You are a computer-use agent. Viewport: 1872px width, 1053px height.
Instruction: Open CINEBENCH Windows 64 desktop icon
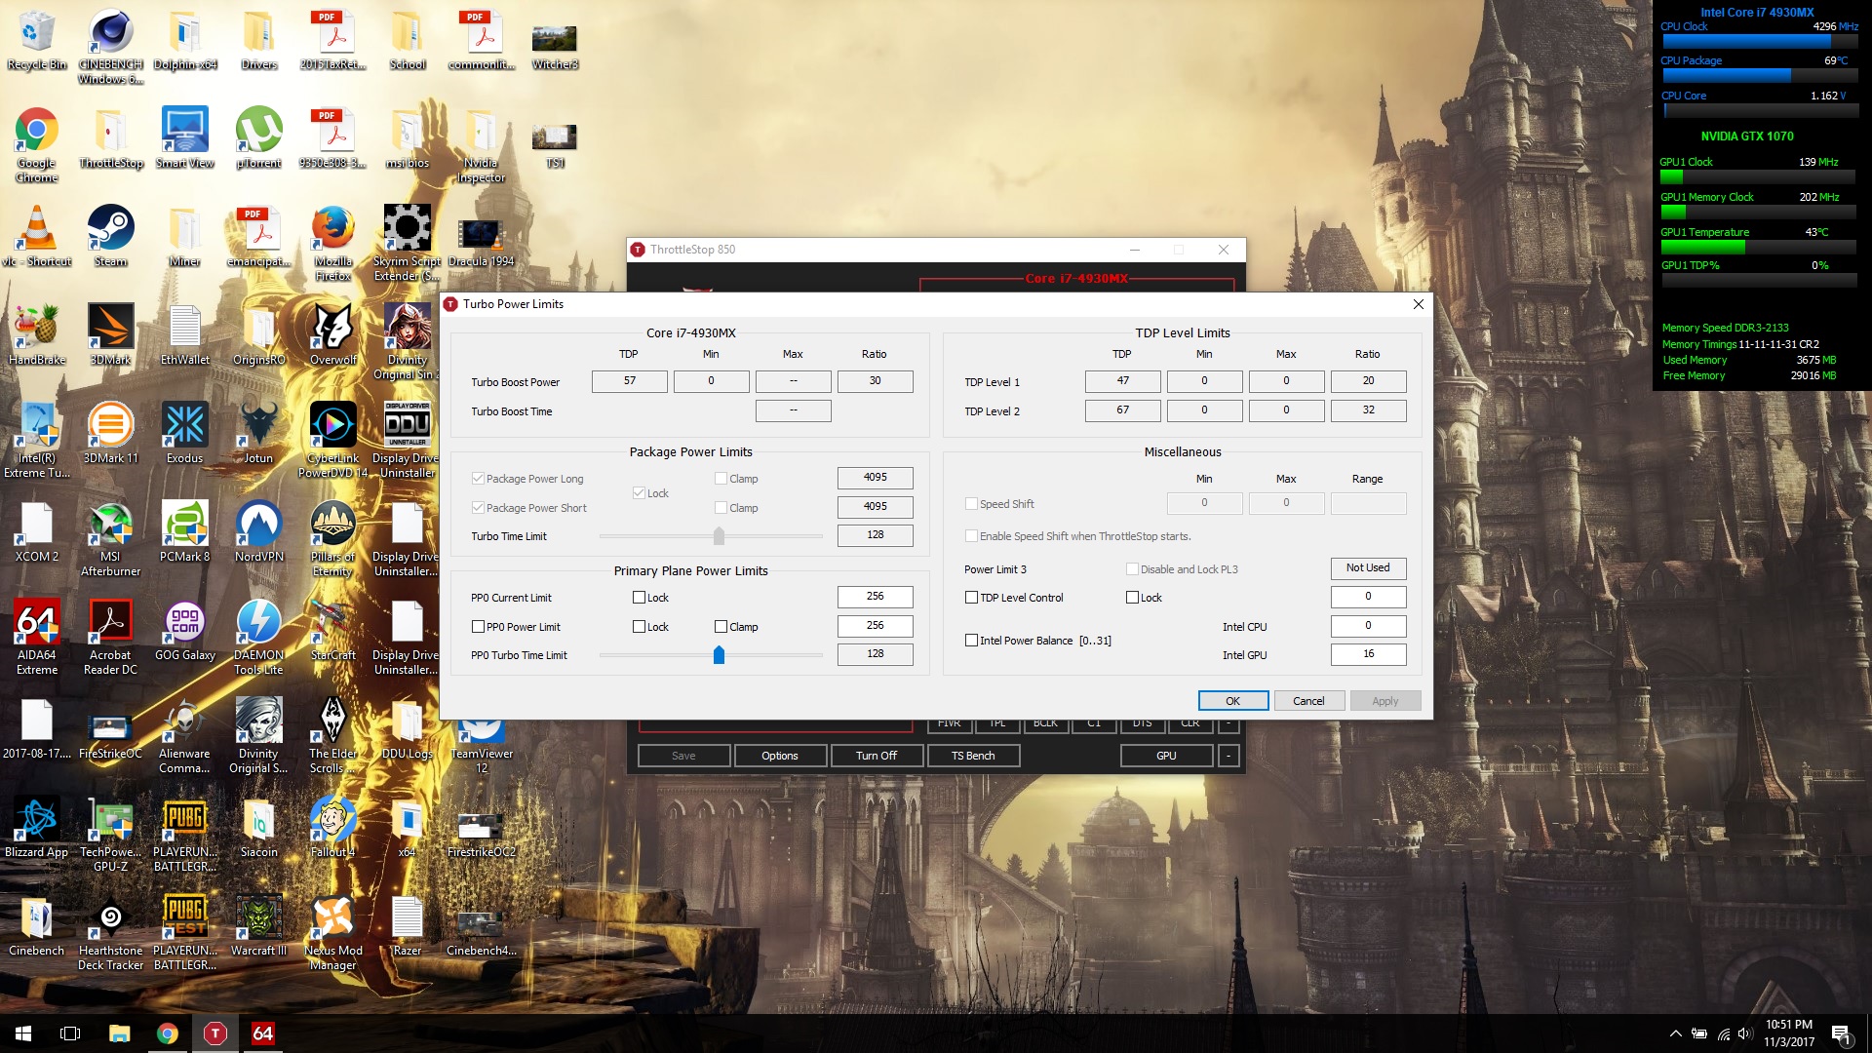[110, 46]
